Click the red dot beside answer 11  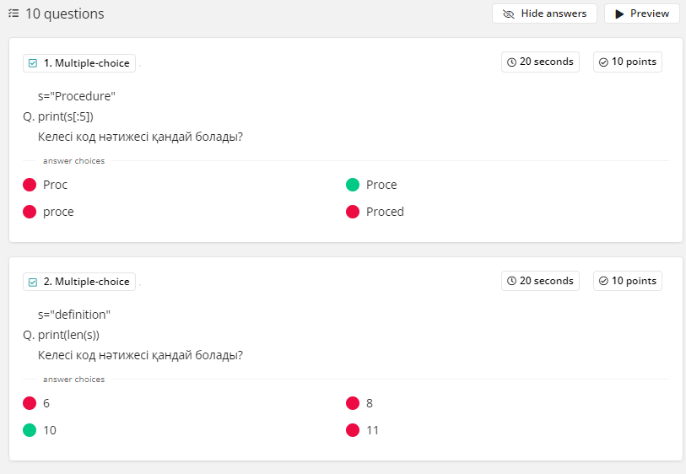click(353, 430)
